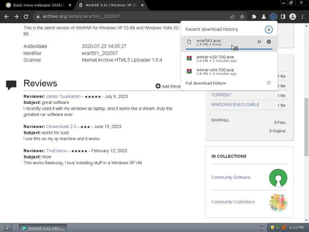The image size is (309, 232).
Task: Click the winrar-x32-700.exe icon
Action: click(x=189, y=58)
